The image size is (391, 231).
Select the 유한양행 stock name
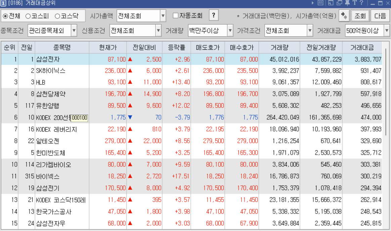(48, 106)
